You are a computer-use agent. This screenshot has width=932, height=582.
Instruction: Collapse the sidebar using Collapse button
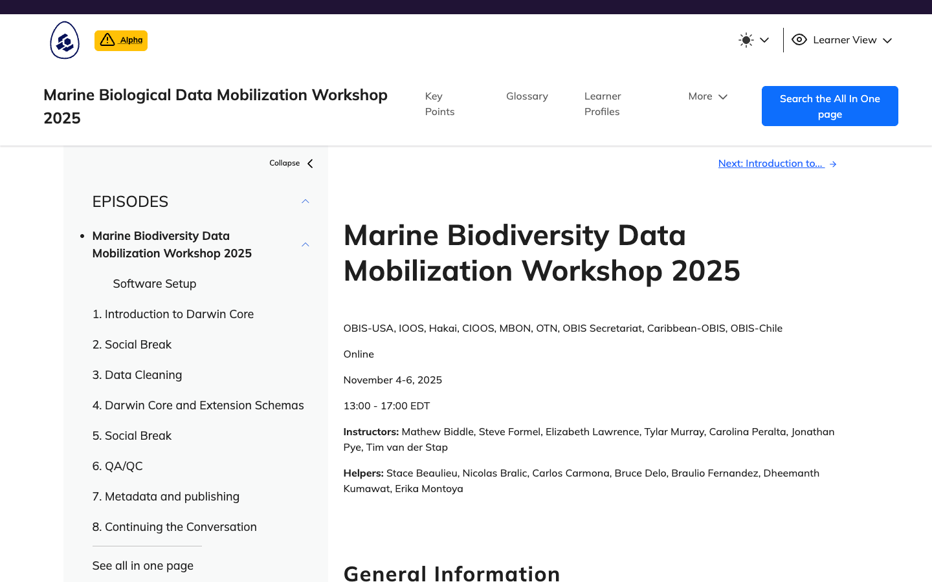(292, 163)
